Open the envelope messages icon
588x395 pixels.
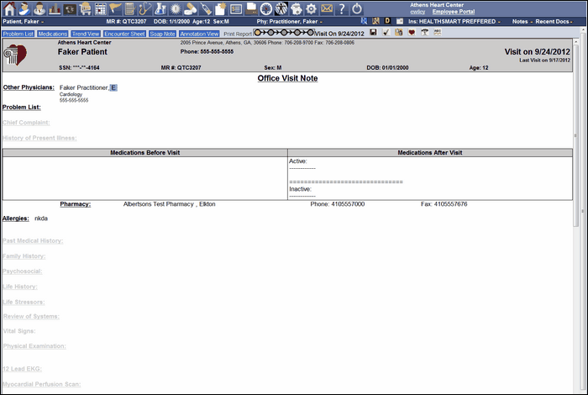pos(327,8)
